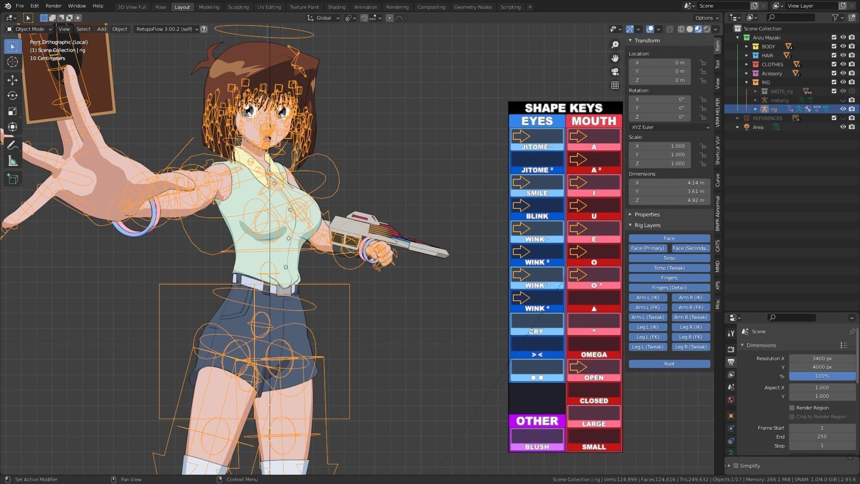Open the Global transform orientation dropdown
The image size is (860, 484).
click(x=324, y=18)
